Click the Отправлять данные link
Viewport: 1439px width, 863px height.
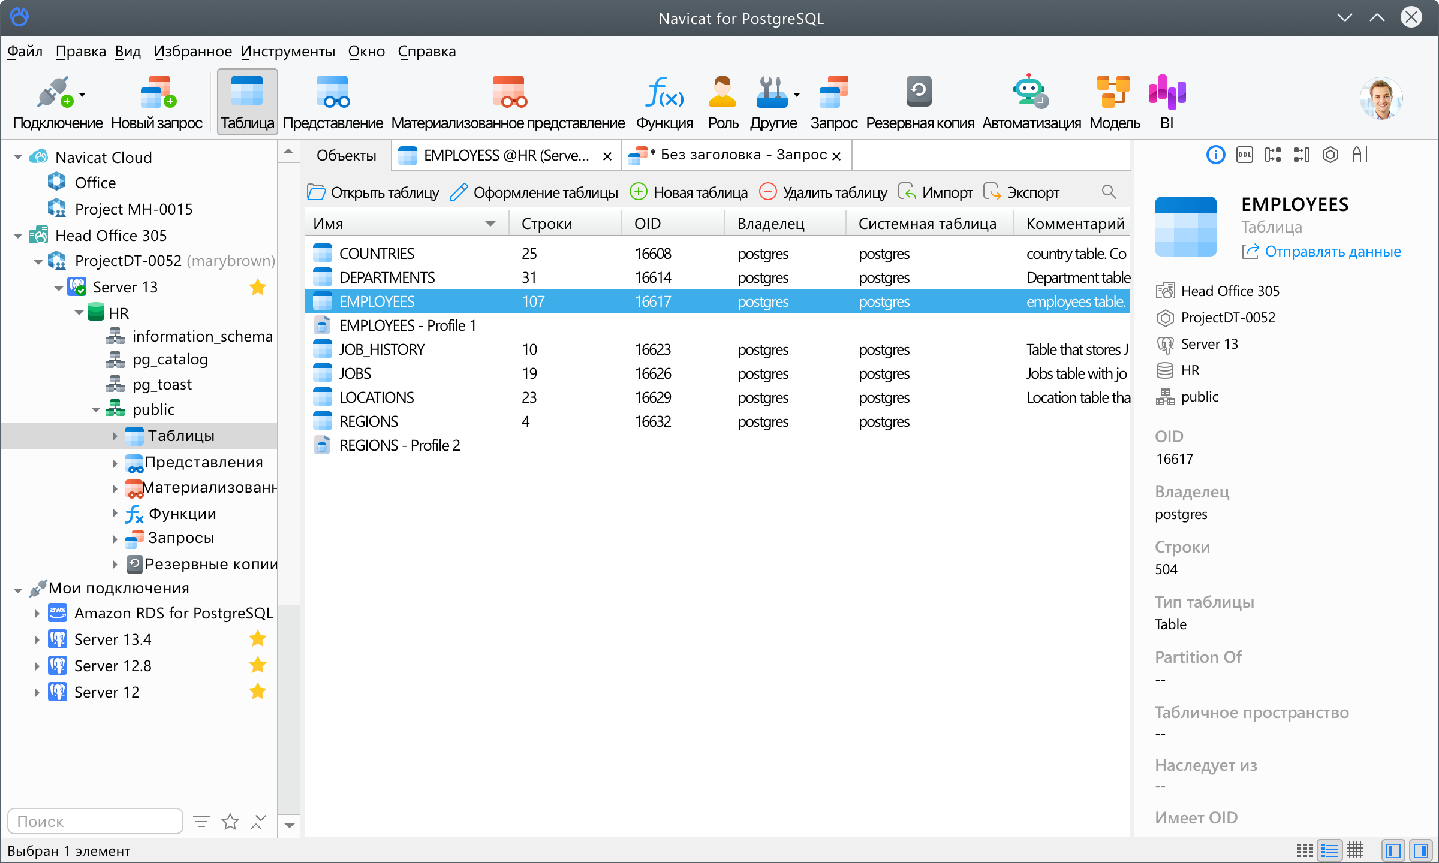point(1321,252)
